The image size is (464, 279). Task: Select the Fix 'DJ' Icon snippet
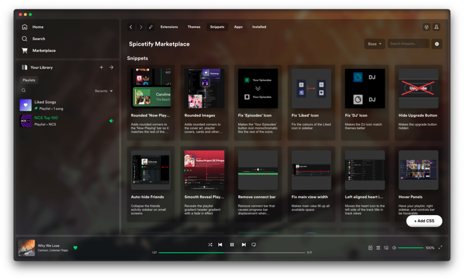click(365, 103)
